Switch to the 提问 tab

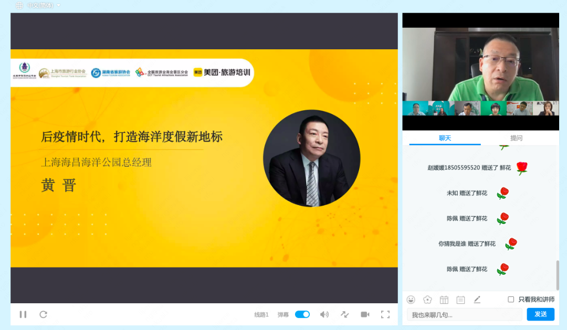(x=516, y=137)
